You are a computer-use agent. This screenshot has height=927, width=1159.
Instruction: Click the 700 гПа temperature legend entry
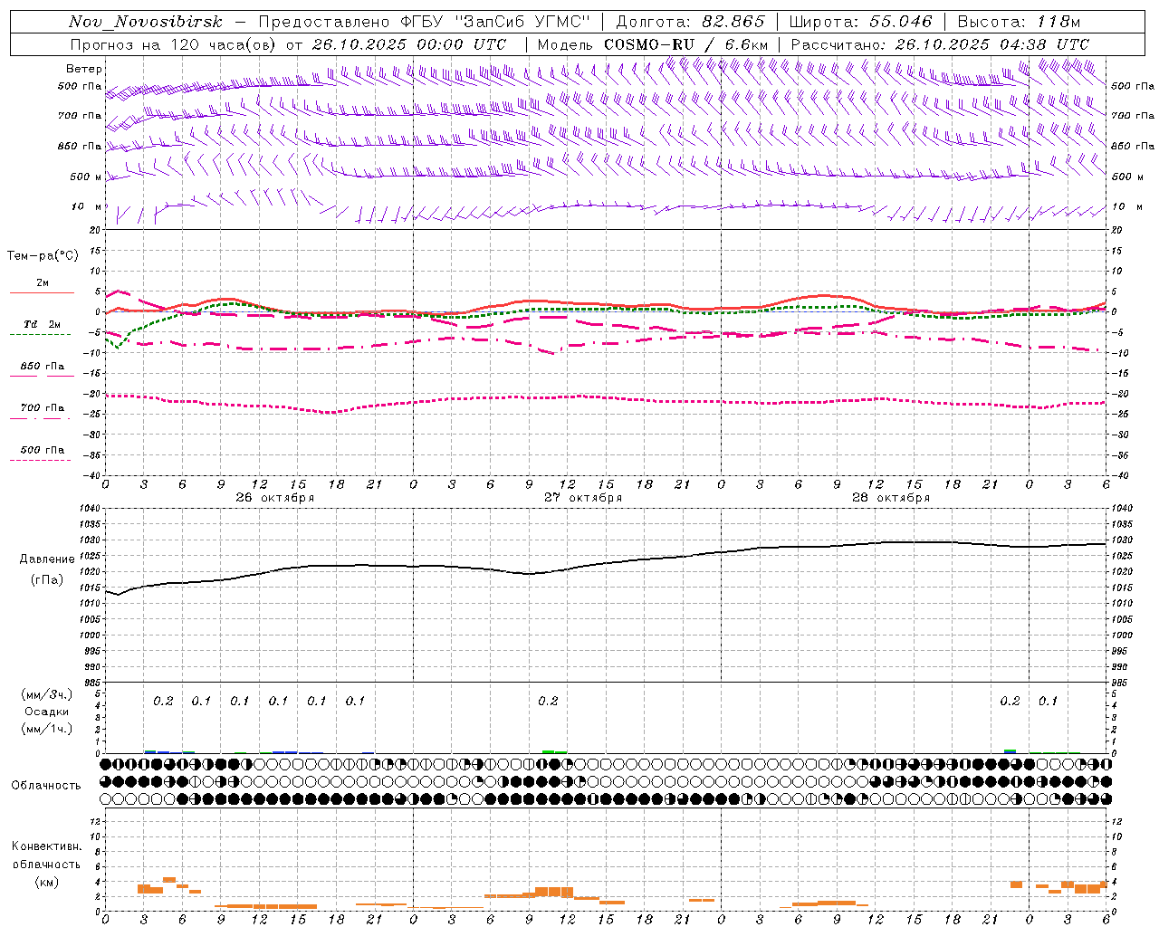pos(42,408)
